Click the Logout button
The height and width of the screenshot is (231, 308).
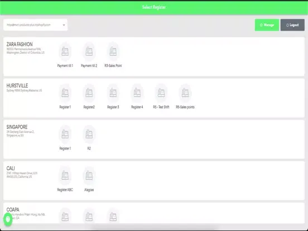(292, 25)
